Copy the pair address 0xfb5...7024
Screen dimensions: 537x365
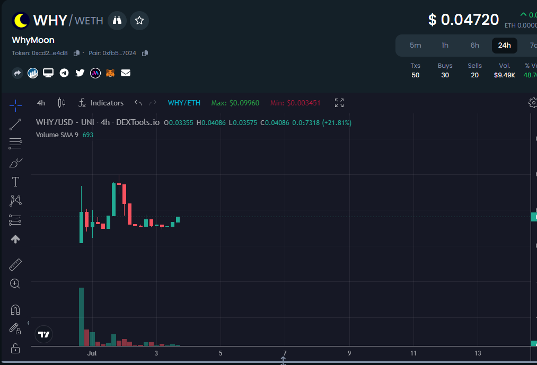(145, 53)
